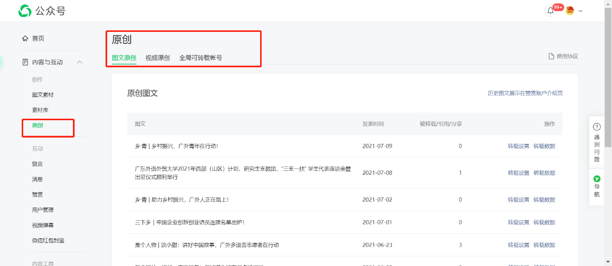Open 留言 in the sidebar
612x266 pixels.
(x=37, y=164)
